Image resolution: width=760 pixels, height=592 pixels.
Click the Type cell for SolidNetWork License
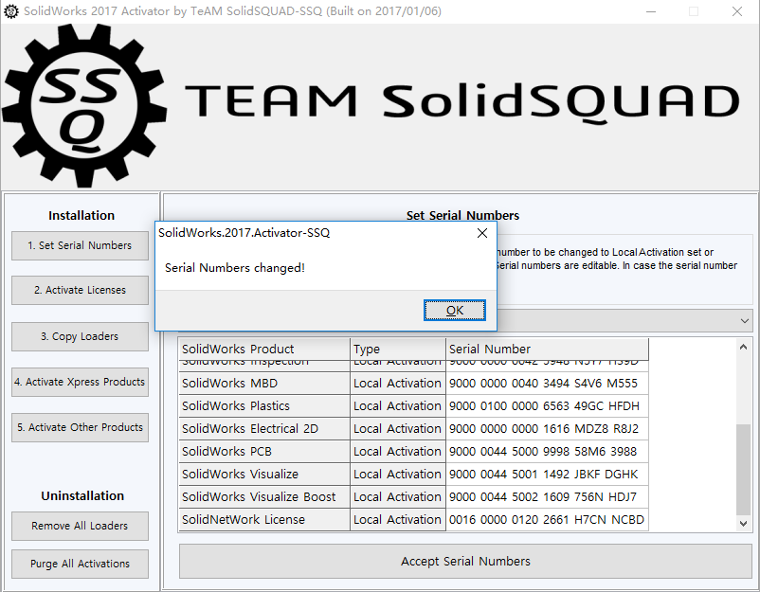click(x=398, y=520)
